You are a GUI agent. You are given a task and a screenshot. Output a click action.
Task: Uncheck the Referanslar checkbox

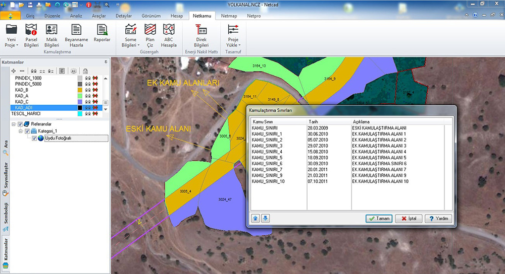point(20,124)
